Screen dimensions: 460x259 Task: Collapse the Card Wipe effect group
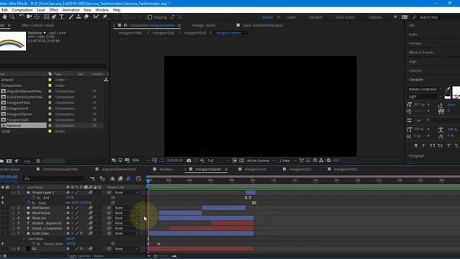[x=24, y=239]
